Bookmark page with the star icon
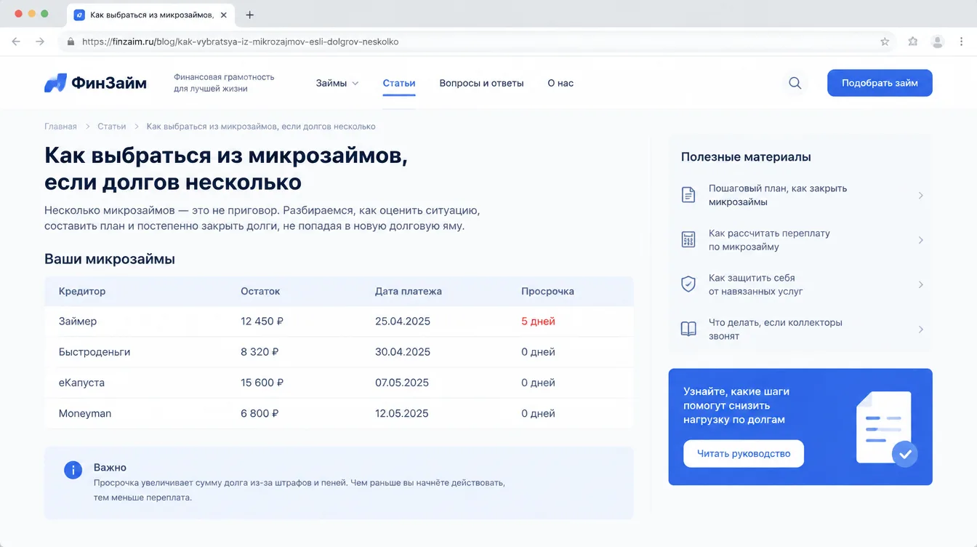Image resolution: width=977 pixels, height=547 pixels. pyautogui.click(x=885, y=41)
